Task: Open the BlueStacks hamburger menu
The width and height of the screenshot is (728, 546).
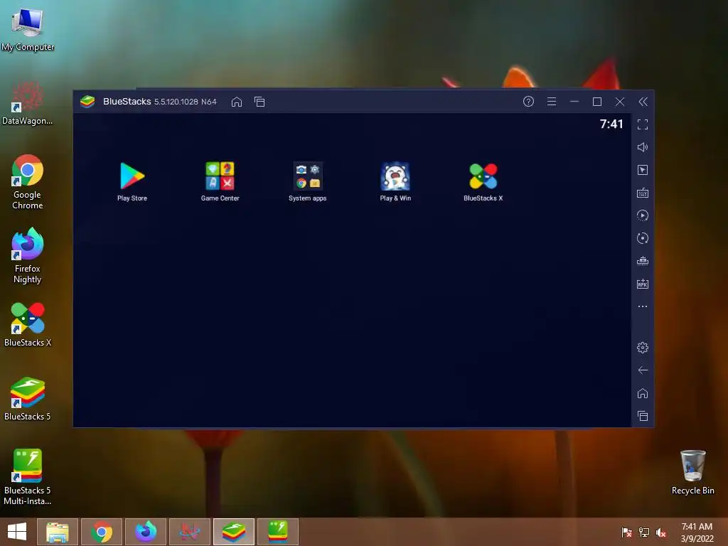Action: click(x=552, y=102)
